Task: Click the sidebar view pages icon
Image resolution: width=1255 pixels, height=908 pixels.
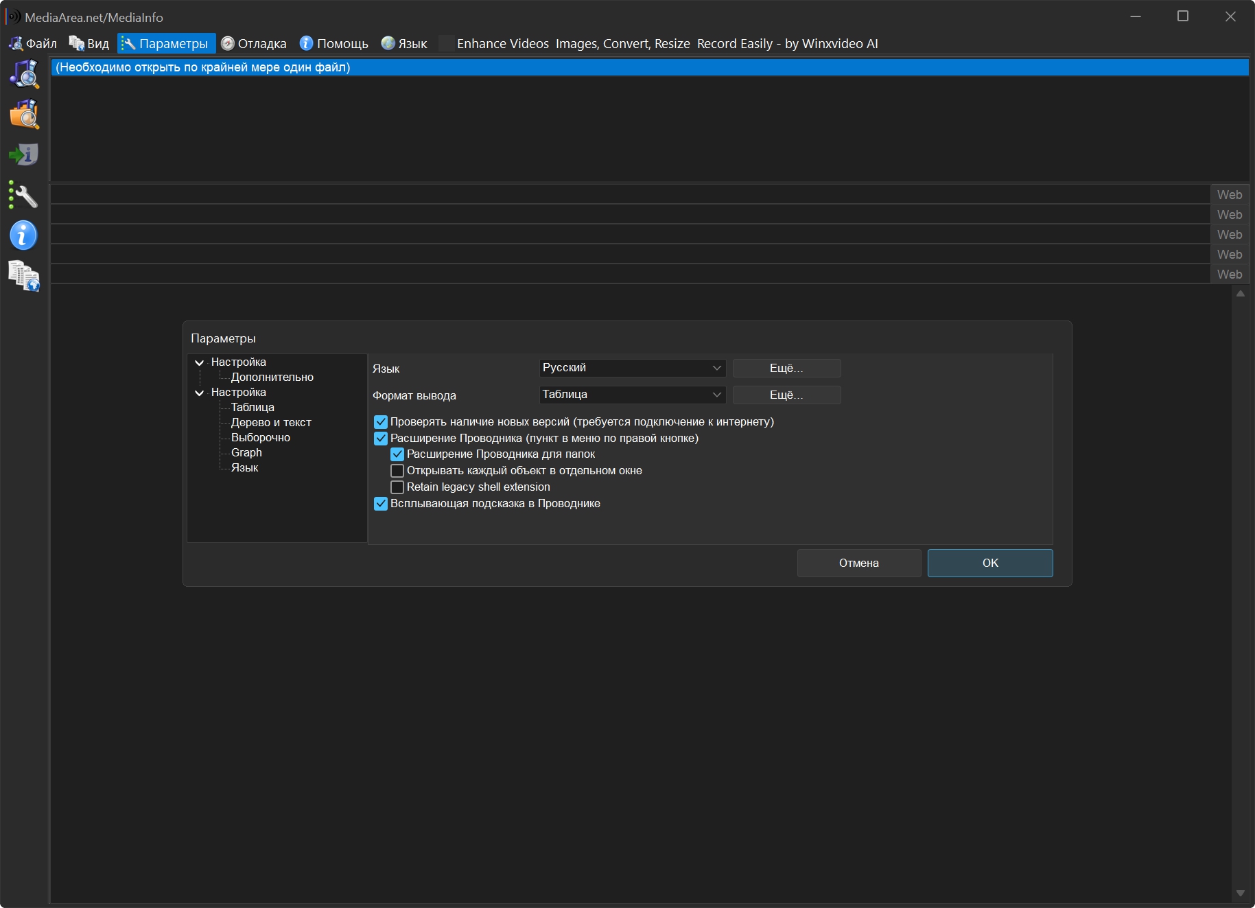Action: pyautogui.click(x=24, y=276)
